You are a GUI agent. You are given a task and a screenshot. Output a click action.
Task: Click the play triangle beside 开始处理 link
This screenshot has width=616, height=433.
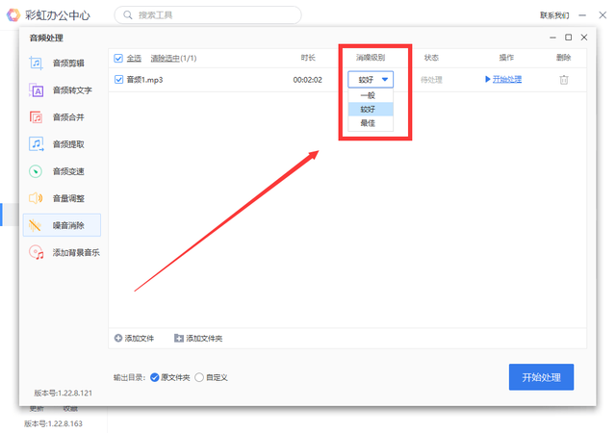pyautogui.click(x=488, y=79)
